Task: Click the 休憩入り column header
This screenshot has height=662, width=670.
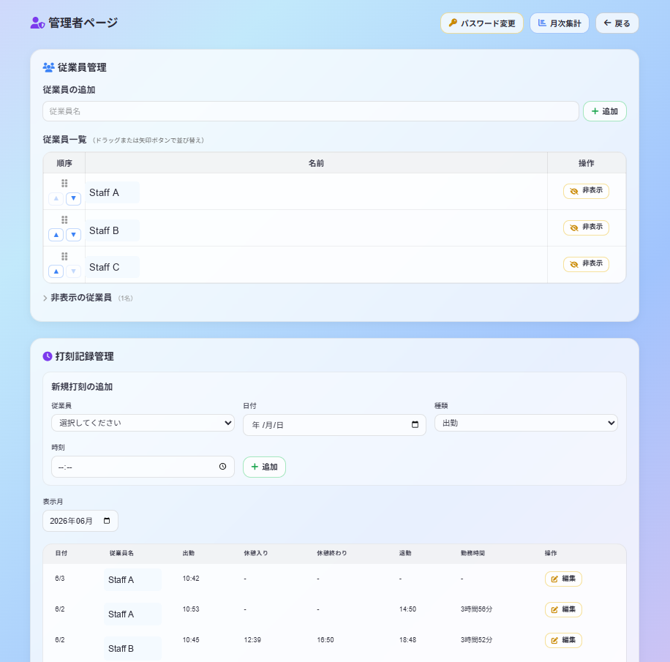Action: coord(256,553)
